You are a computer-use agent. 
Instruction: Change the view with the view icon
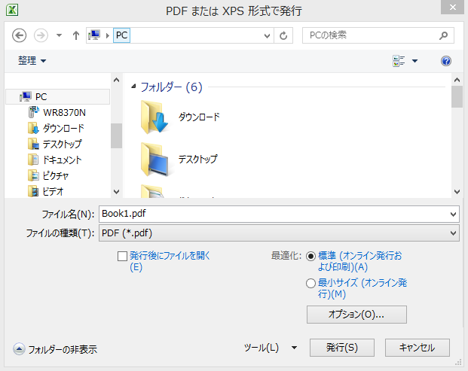tap(399, 61)
